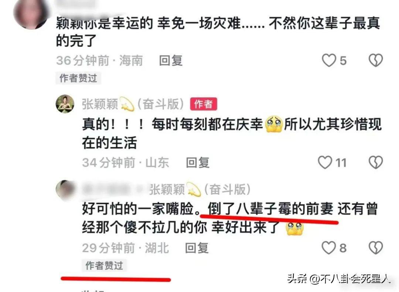Viewport: 399px width, 292px height.
Task: Open the top commenter's blurred avatar
Action: coord(31,13)
